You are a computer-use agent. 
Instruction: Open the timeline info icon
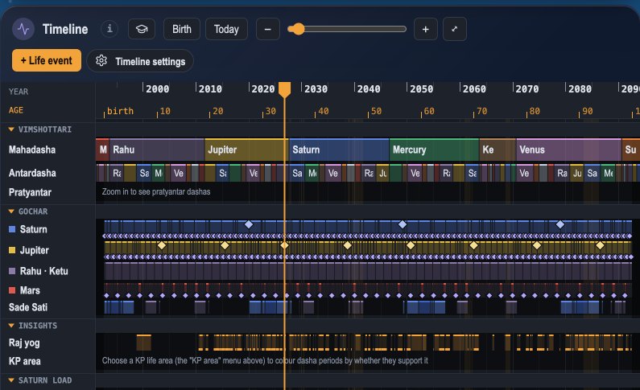click(109, 29)
